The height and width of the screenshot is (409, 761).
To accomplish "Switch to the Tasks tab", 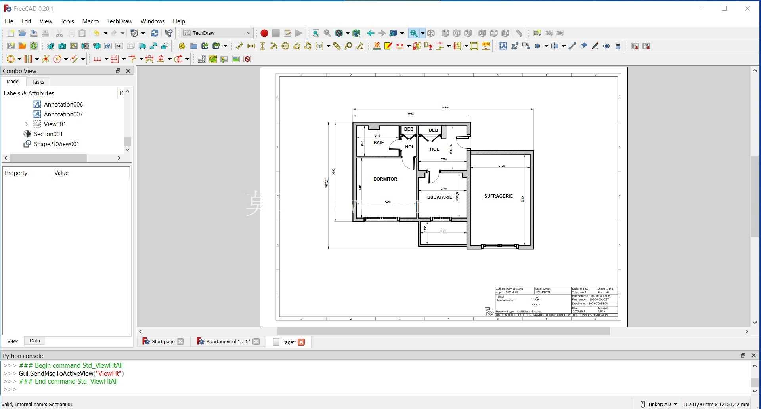I will tap(38, 82).
